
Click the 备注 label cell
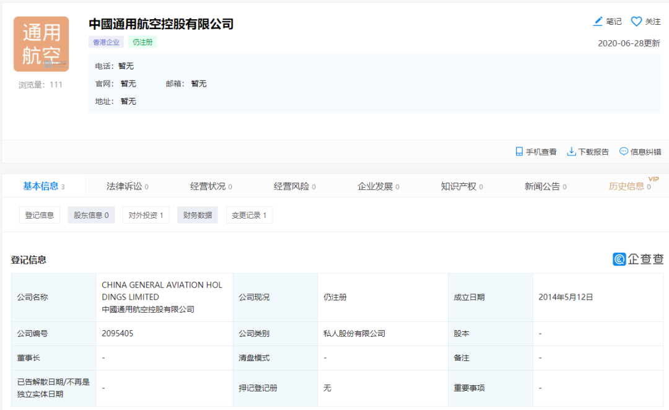(490, 357)
